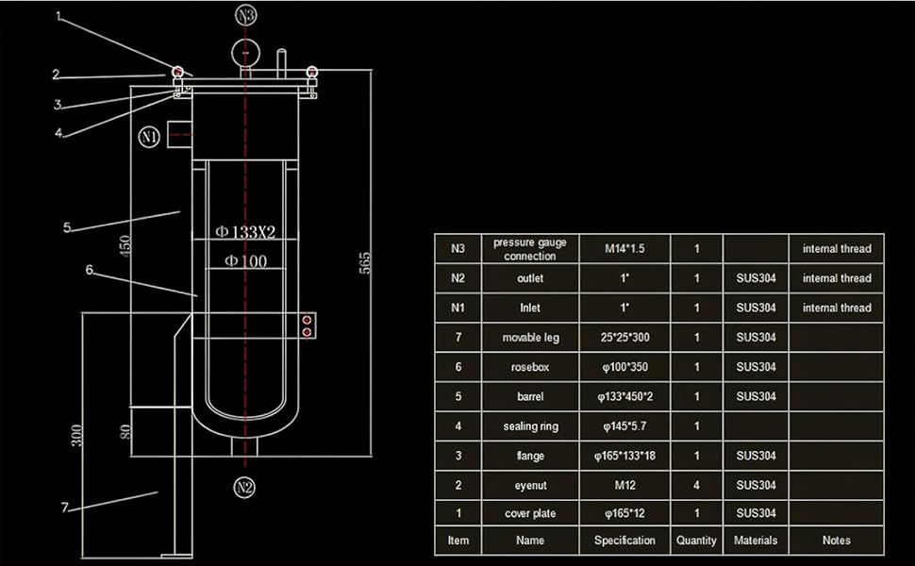Click the N1 inlet nozzle stub on the barrel
The image size is (915, 566).
click(179, 135)
